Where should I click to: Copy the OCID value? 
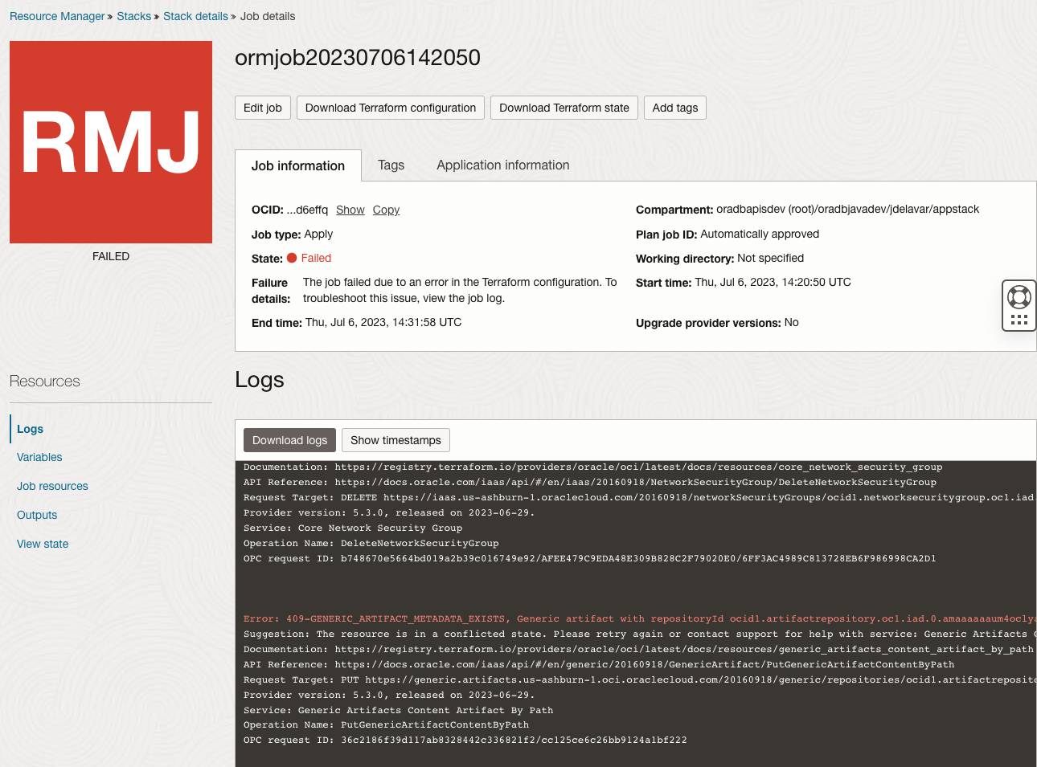[x=386, y=210]
